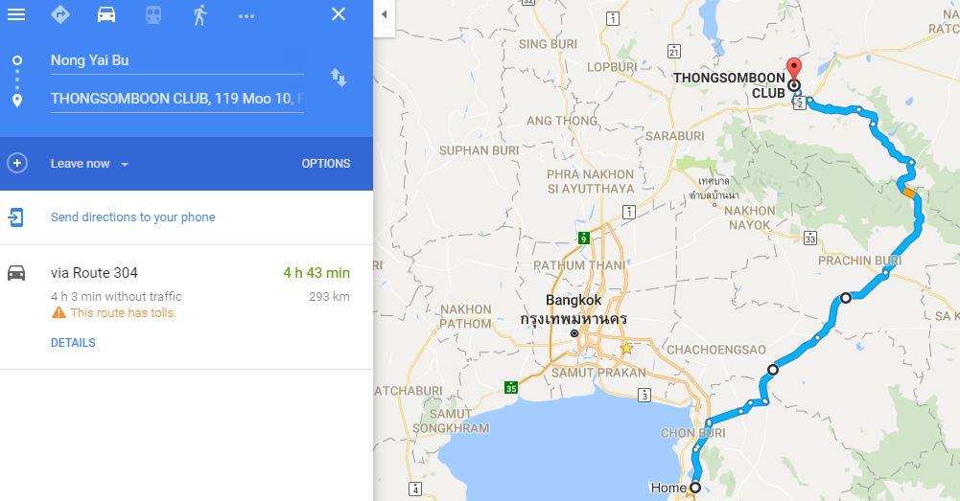Show more travel modes ellipsis
This screenshot has height=501, width=960.
point(246,16)
